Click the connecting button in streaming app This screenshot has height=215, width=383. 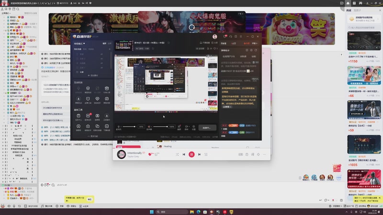[x=207, y=128]
